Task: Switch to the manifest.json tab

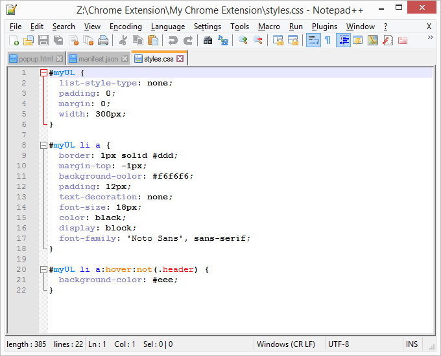Action: click(x=93, y=59)
